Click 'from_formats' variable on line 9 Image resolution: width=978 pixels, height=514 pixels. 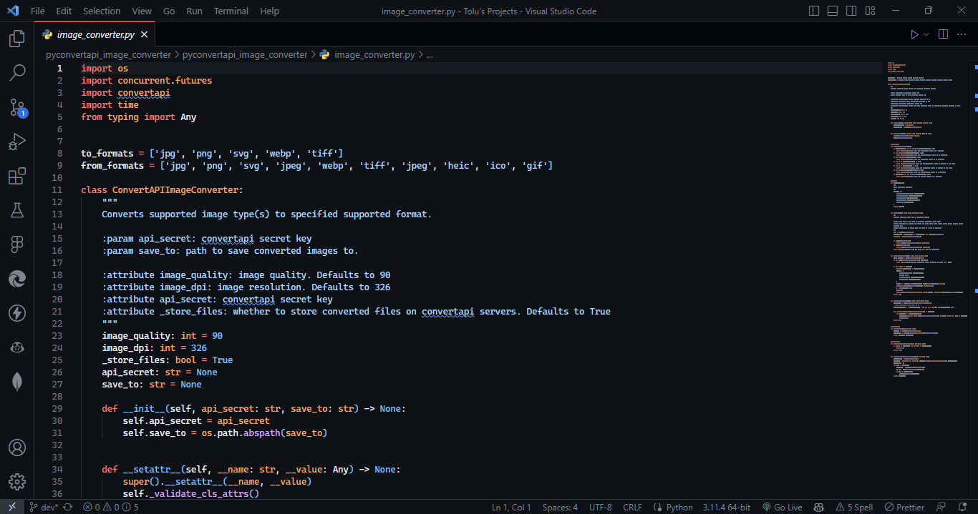pyautogui.click(x=112, y=166)
